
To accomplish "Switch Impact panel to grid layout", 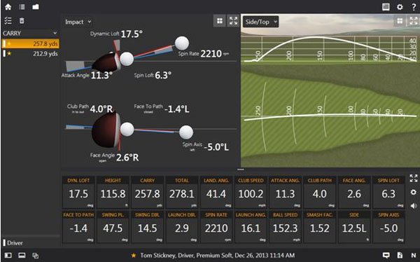I will point(220,21).
